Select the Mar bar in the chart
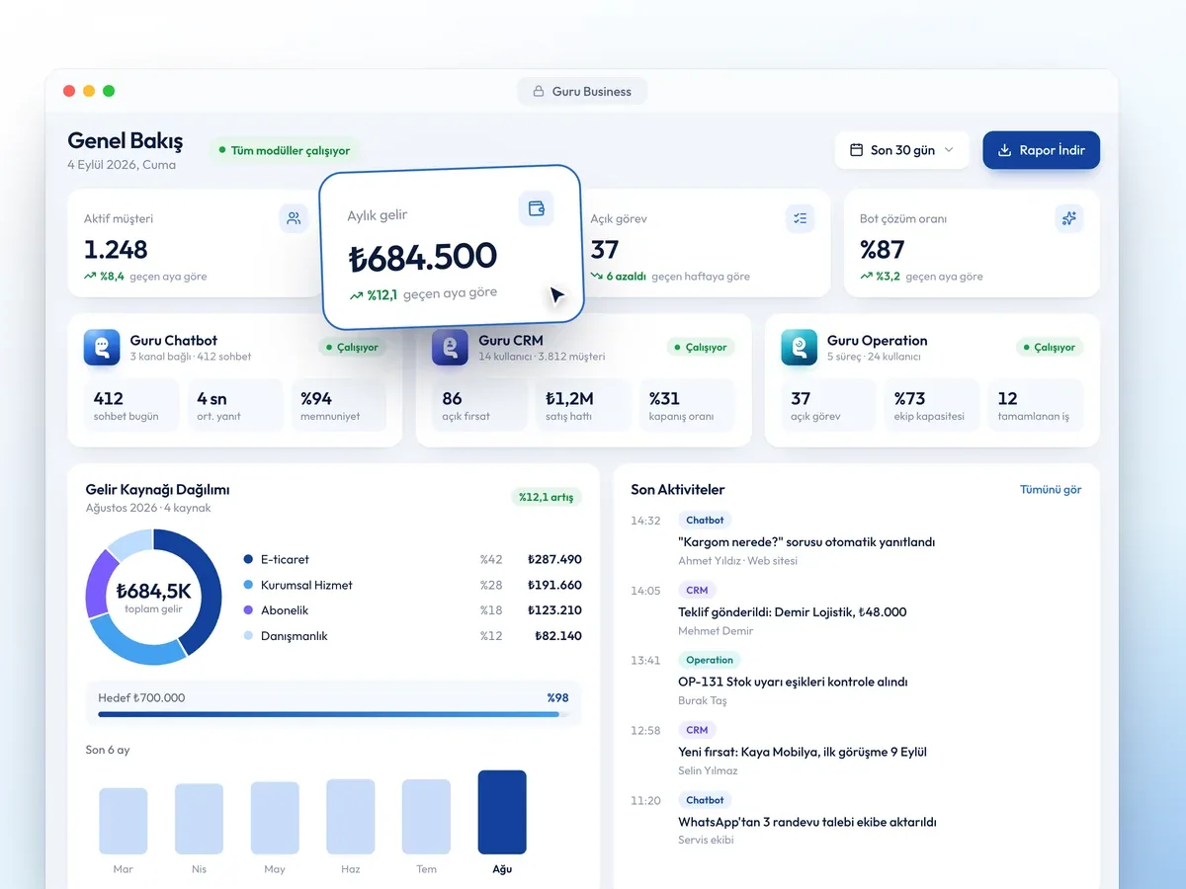Image resolution: width=1186 pixels, height=889 pixels. pos(124,821)
